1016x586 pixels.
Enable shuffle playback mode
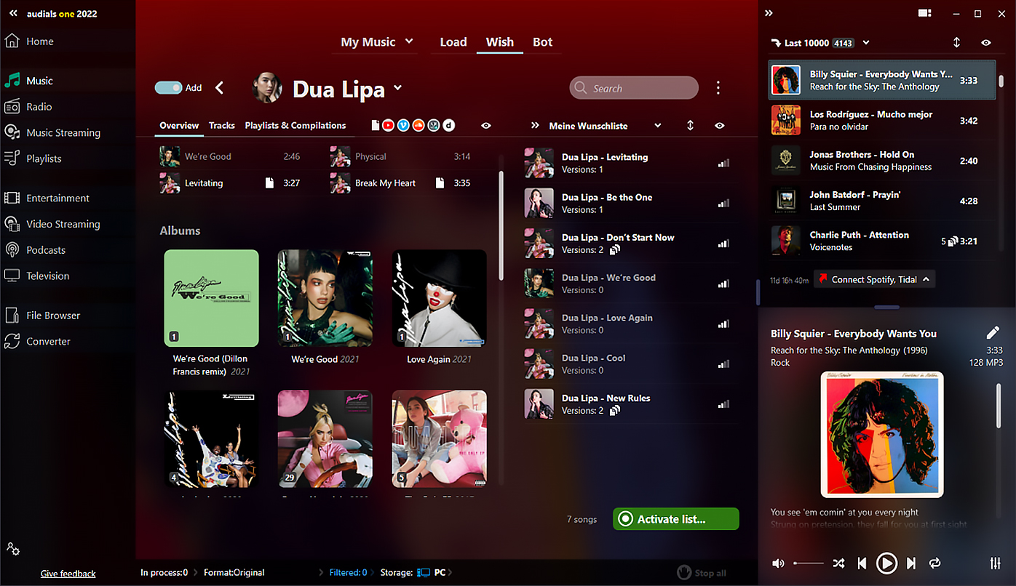pyautogui.click(x=838, y=563)
